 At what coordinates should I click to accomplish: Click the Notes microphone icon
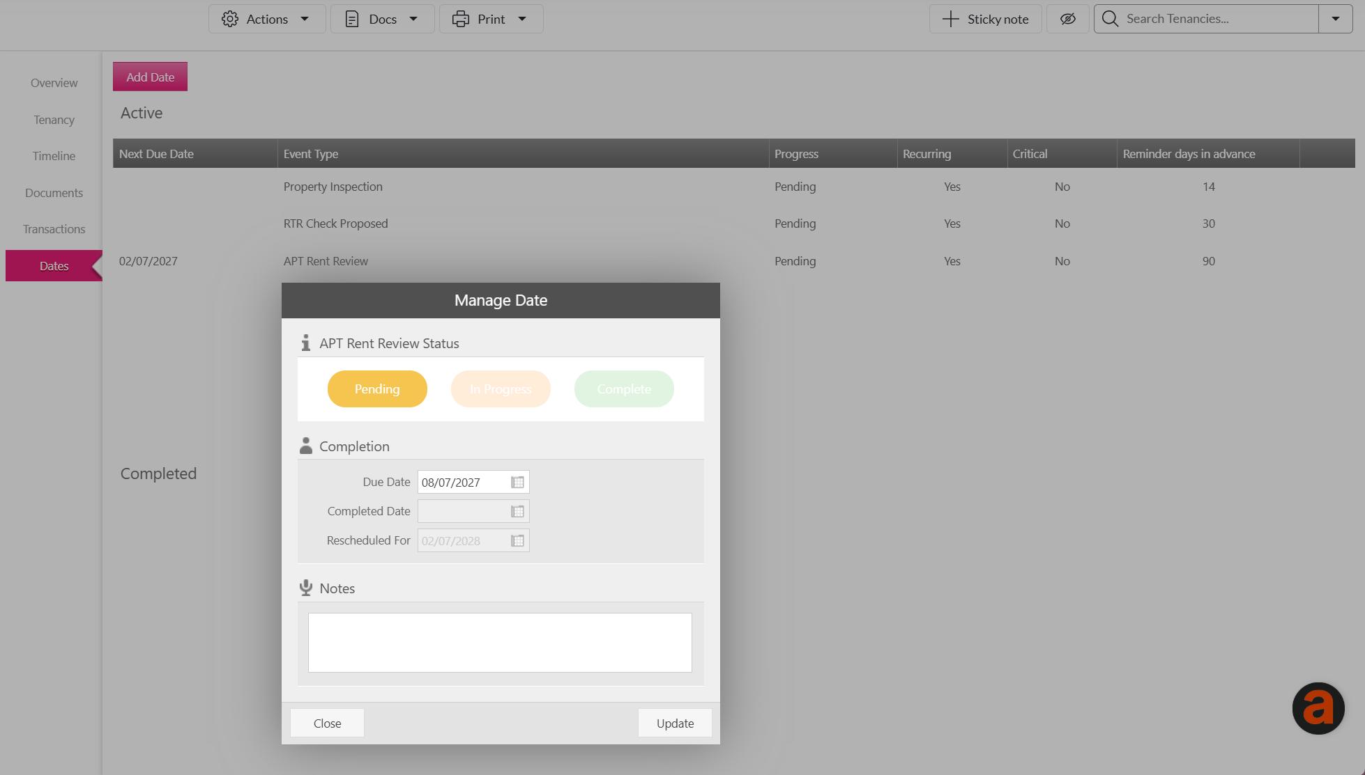(305, 588)
